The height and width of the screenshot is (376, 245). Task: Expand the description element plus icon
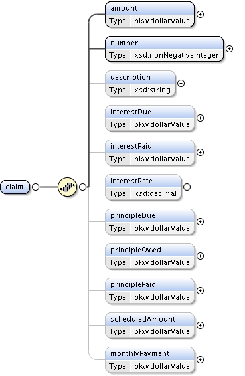[181, 84]
